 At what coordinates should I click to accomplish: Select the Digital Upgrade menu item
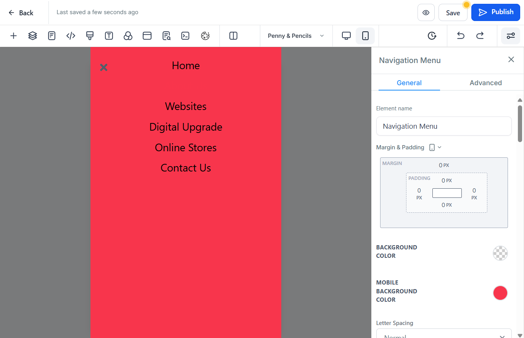(x=186, y=127)
